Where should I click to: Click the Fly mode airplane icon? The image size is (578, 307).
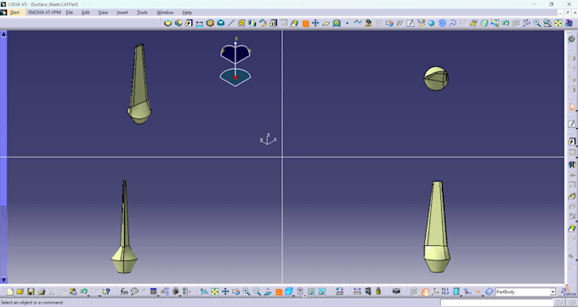point(204,292)
